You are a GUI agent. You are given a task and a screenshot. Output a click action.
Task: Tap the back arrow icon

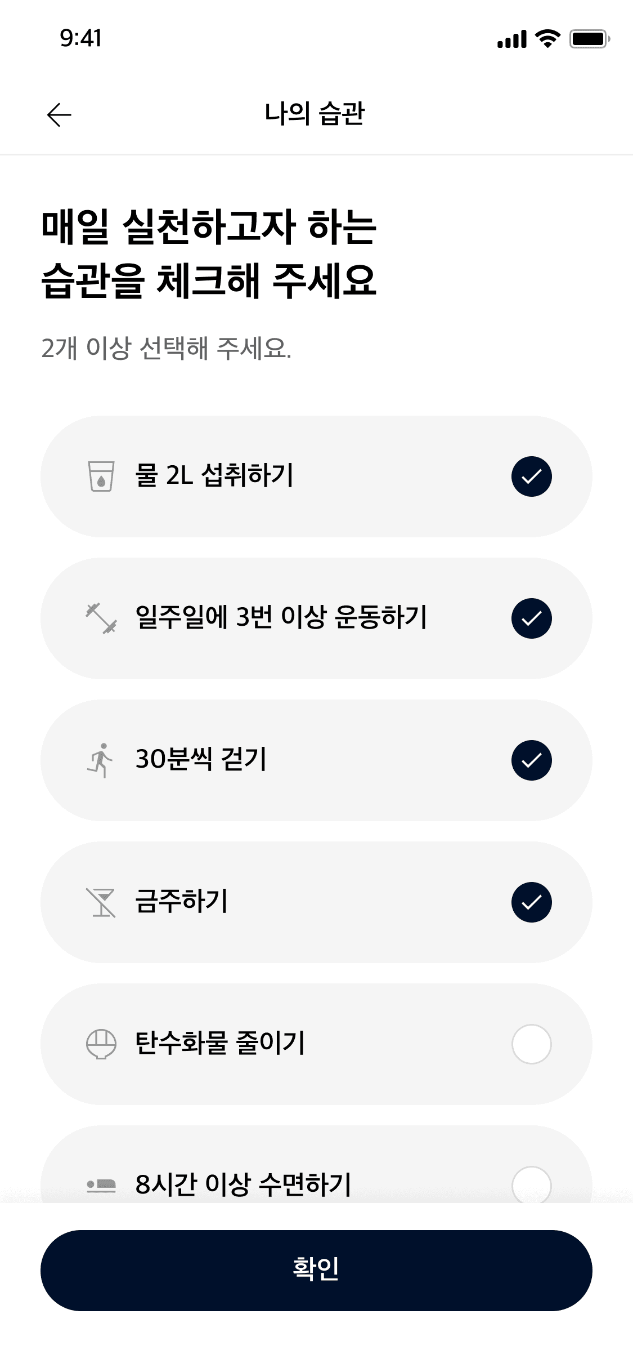59,115
